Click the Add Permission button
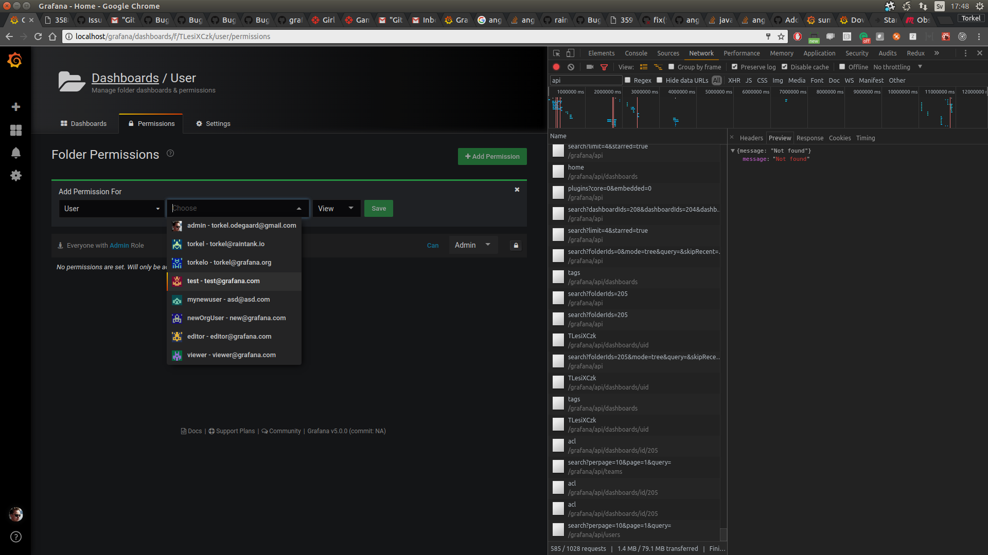988x555 pixels. tap(492, 156)
